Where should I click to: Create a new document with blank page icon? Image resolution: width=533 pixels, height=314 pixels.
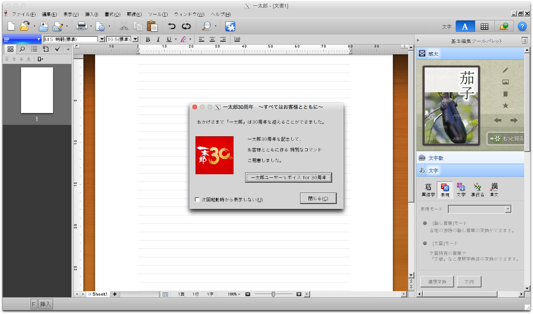point(11,26)
